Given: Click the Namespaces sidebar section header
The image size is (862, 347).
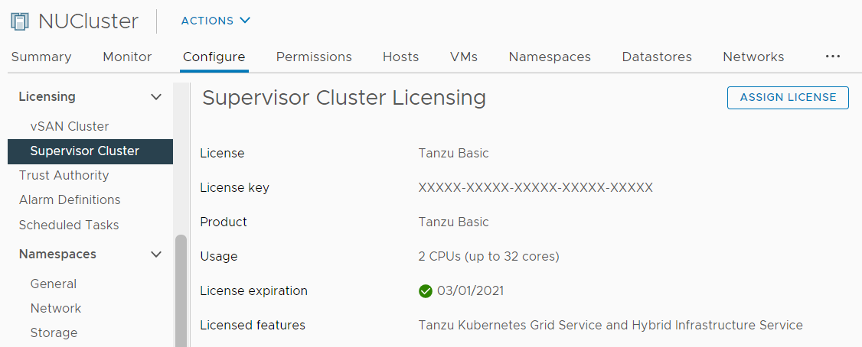Looking at the screenshot, I should click(57, 255).
